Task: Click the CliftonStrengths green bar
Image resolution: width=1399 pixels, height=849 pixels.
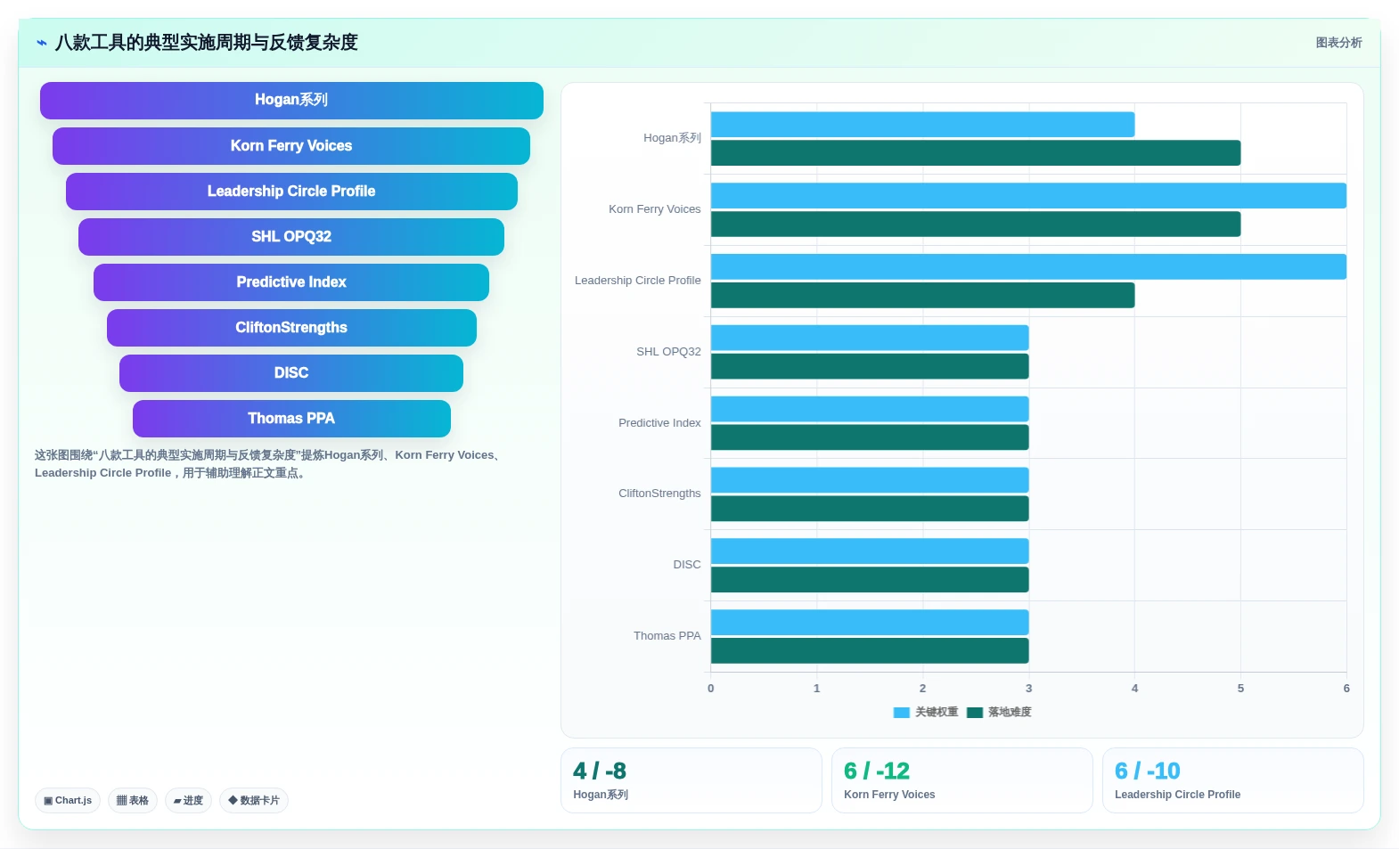Action: pos(870,510)
